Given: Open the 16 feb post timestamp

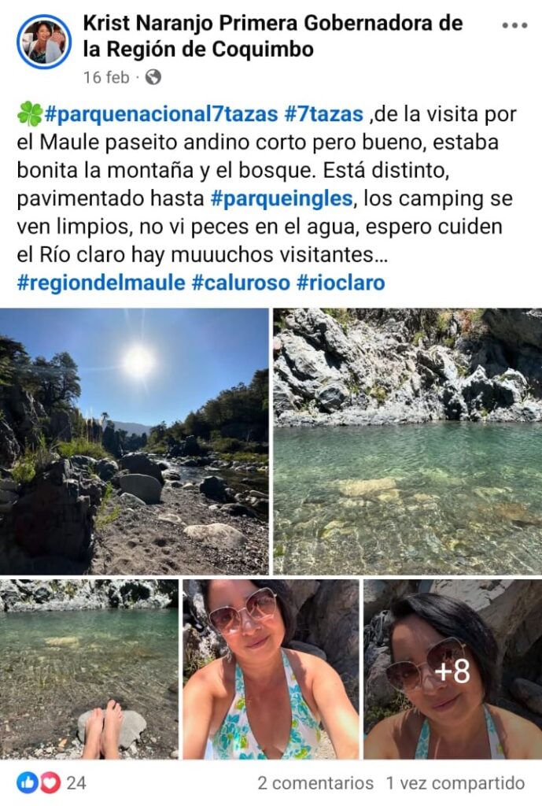Looking at the screenshot, I should pos(106,77).
